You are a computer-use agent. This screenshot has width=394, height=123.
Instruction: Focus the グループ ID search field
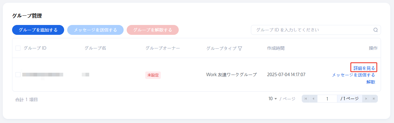316,30
